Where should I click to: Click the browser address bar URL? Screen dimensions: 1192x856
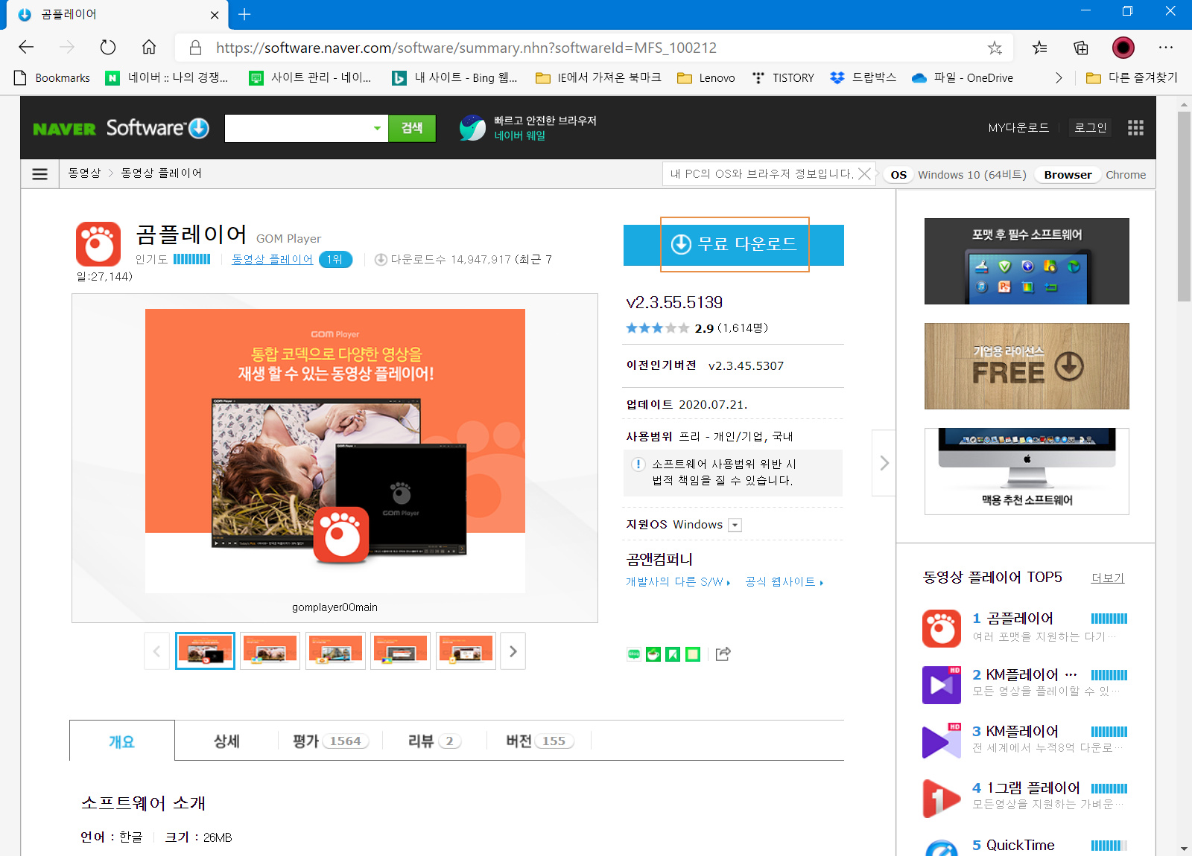[x=466, y=48]
